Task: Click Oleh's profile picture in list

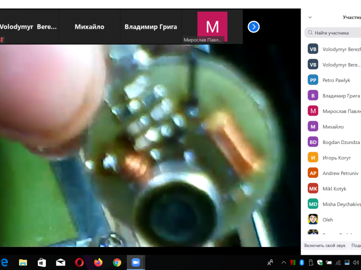Action: pos(313,220)
